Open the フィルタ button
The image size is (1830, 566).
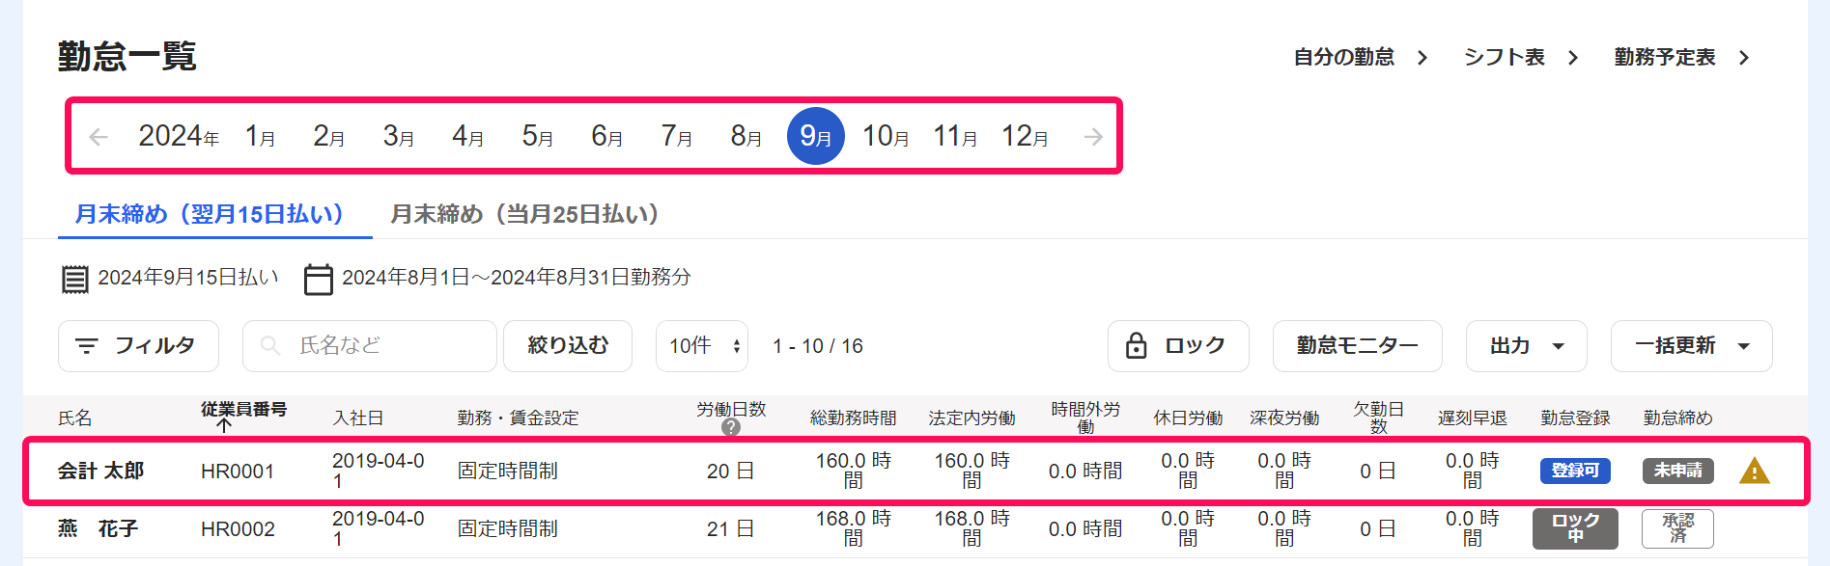point(138,346)
